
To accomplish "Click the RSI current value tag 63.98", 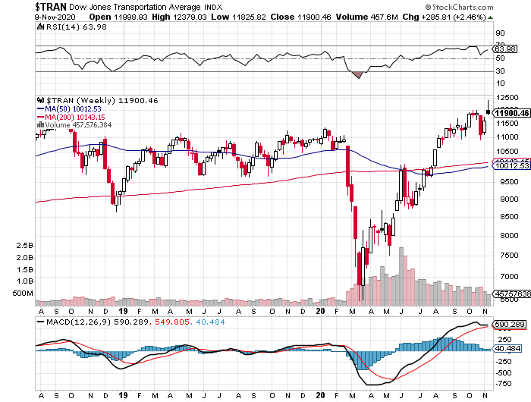I will click(x=505, y=49).
